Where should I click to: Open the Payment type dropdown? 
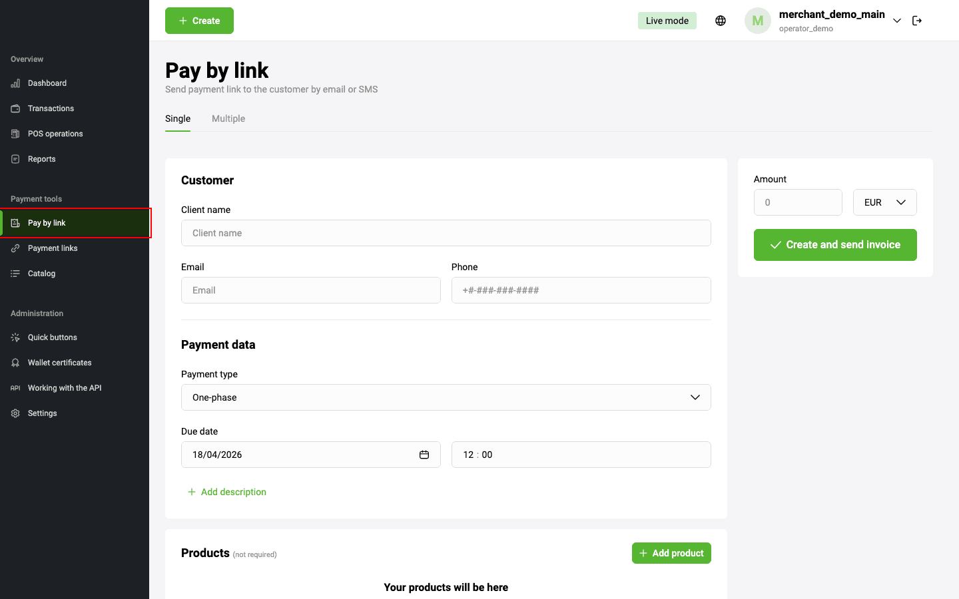pyautogui.click(x=446, y=397)
